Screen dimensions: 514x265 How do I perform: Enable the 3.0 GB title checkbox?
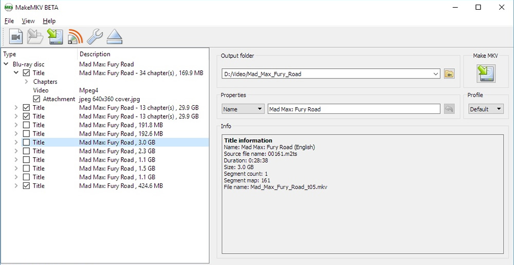click(x=26, y=142)
